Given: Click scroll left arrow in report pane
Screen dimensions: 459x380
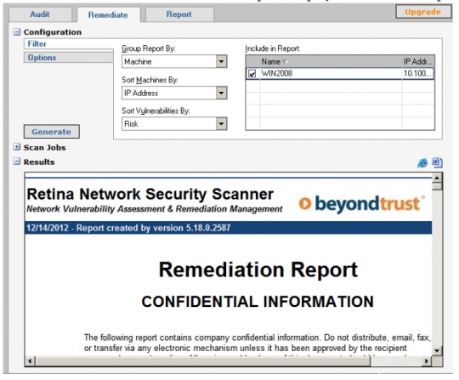Looking at the screenshot, I should coord(30,361).
